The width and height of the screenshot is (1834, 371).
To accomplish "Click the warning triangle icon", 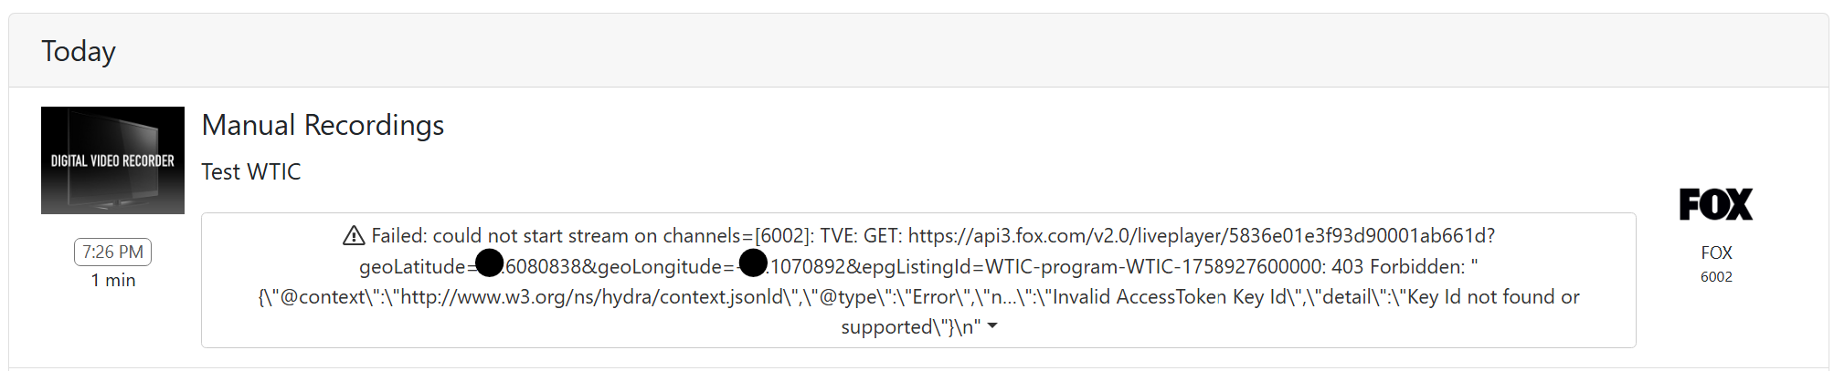I will pyautogui.click(x=354, y=236).
